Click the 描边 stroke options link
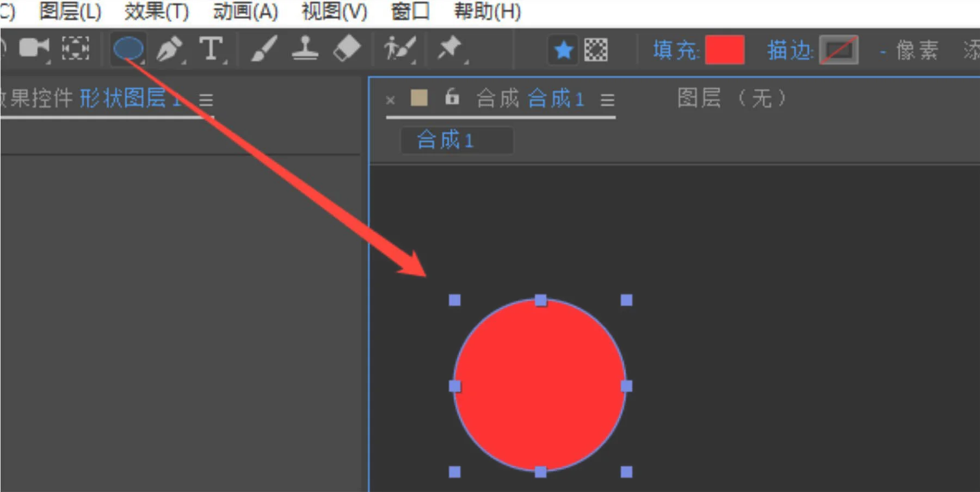Screen dimensions: 980x492 point(790,50)
